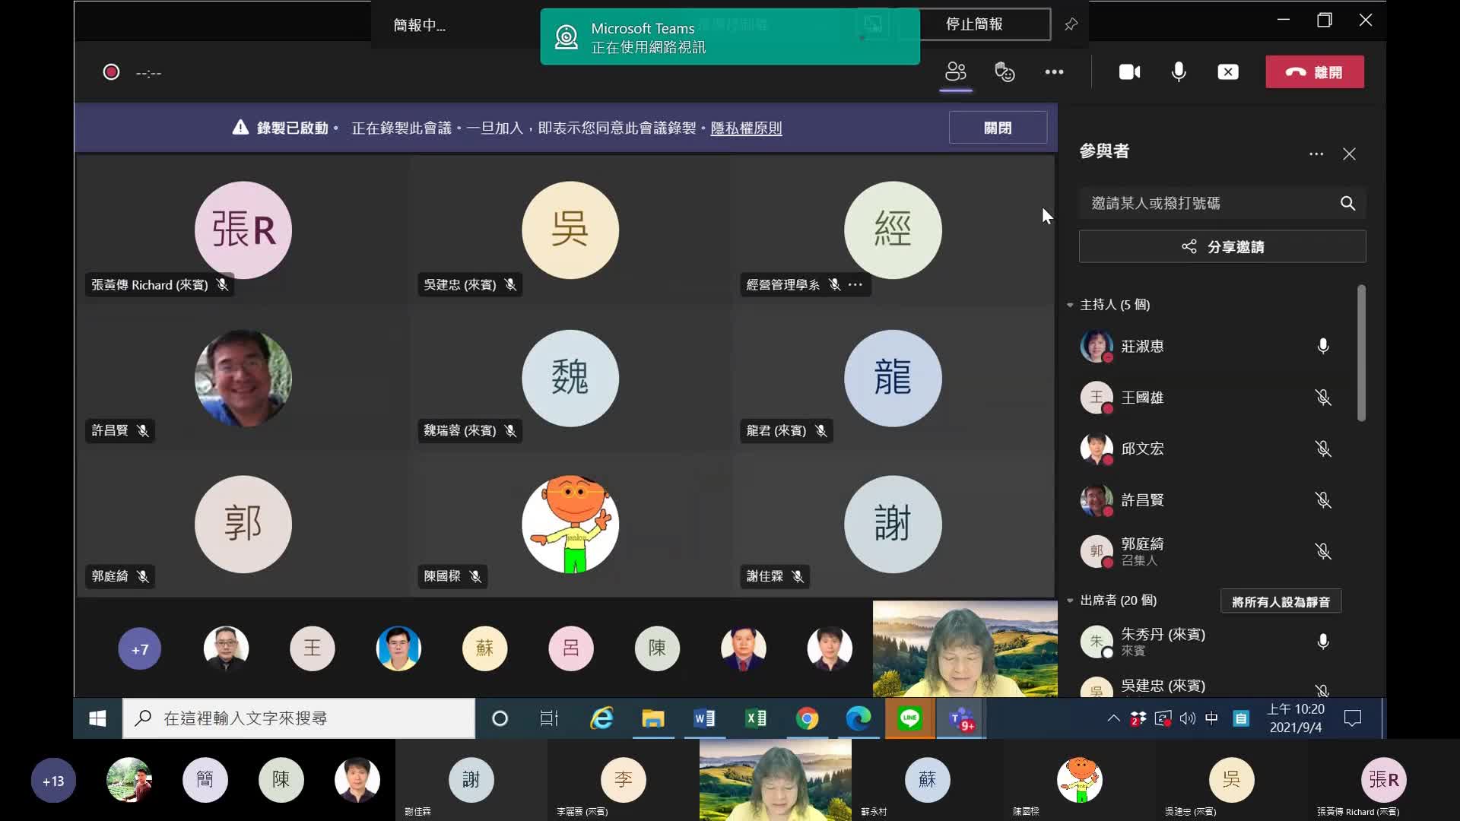Click the 呂 avatar in participant strip
The width and height of the screenshot is (1460, 821).
click(x=571, y=648)
